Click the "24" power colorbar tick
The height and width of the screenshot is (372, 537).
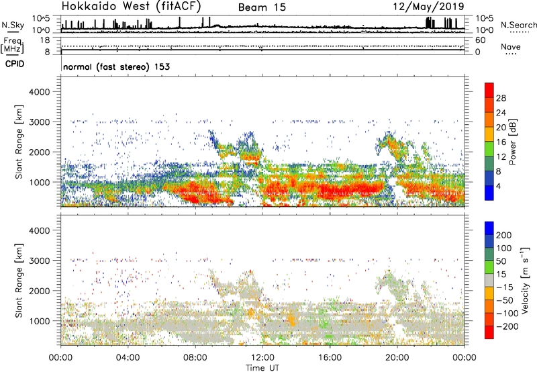point(501,113)
